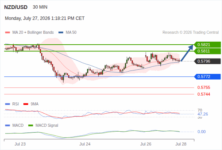Viewport: 222px width, 150px height.
Task: Click the MA 20 + Bollinger Bands legend label
Action: (33, 33)
